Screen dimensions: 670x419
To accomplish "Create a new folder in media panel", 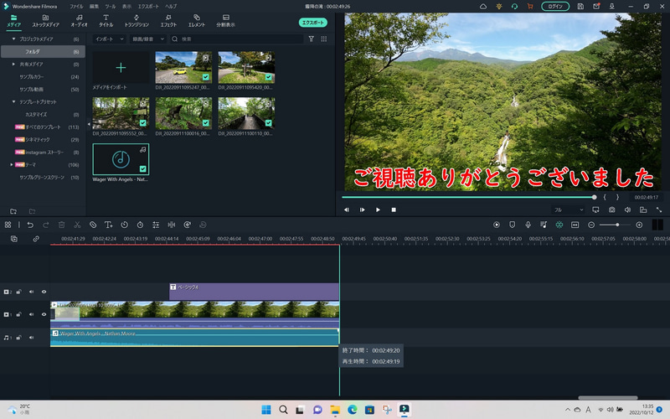I will click(13, 211).
